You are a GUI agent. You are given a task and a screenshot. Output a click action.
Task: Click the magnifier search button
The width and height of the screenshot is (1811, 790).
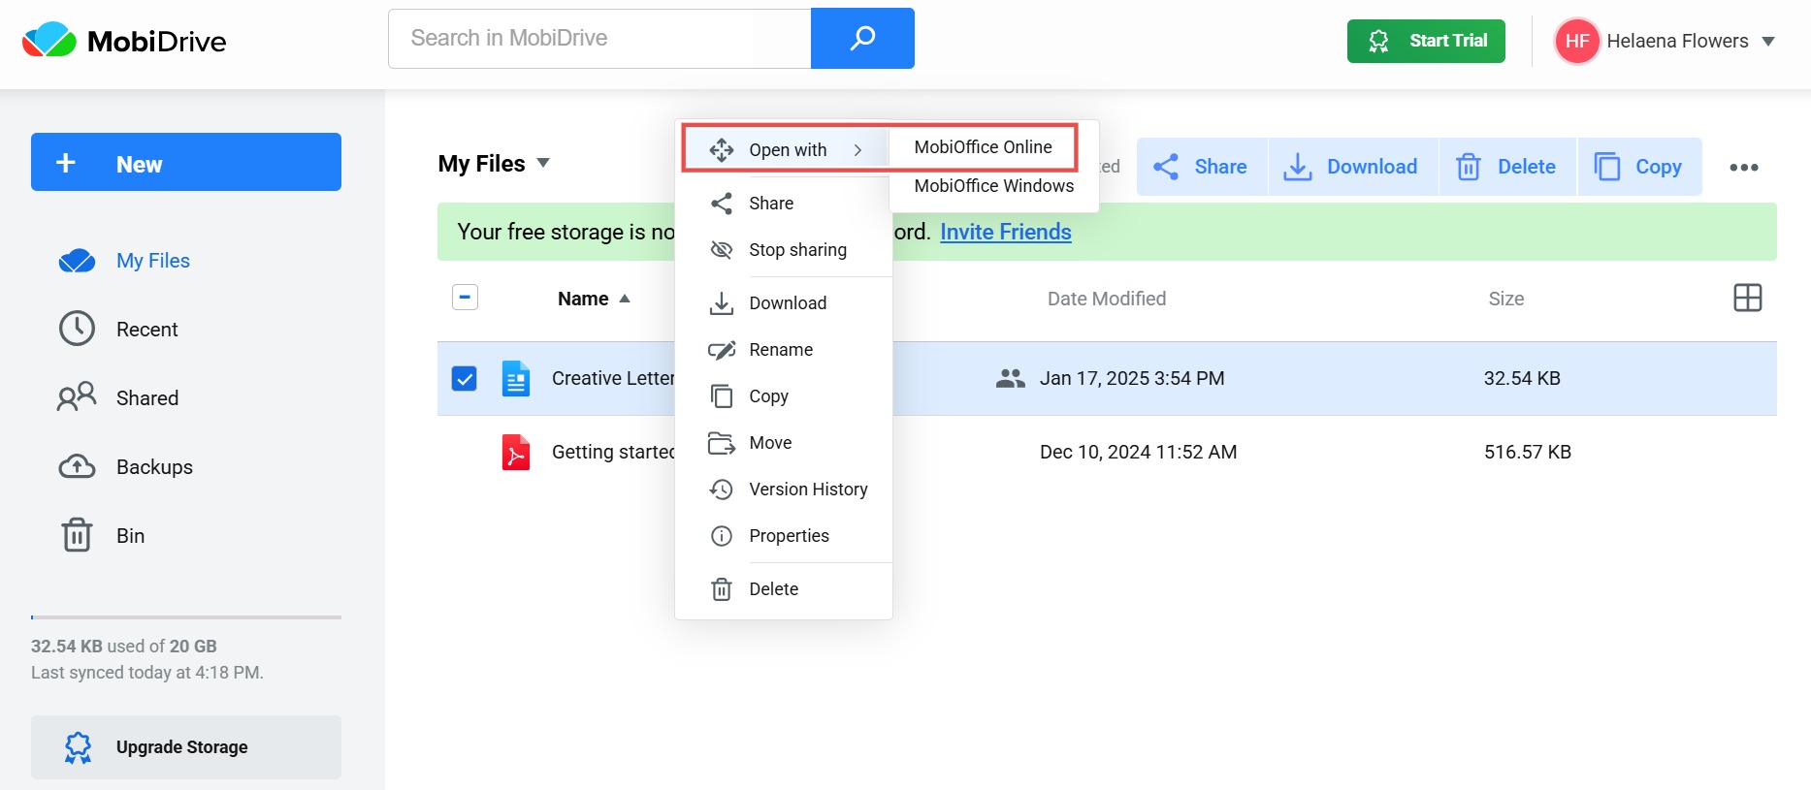coord(861,39)
